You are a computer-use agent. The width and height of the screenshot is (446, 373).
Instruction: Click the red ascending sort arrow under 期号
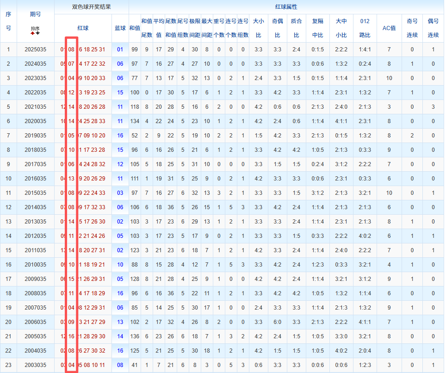pos(33,33)
